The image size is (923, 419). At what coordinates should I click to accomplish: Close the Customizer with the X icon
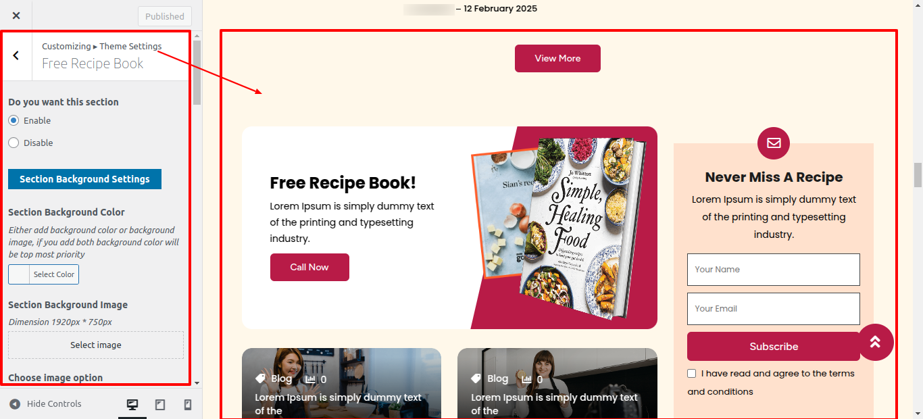16,16
